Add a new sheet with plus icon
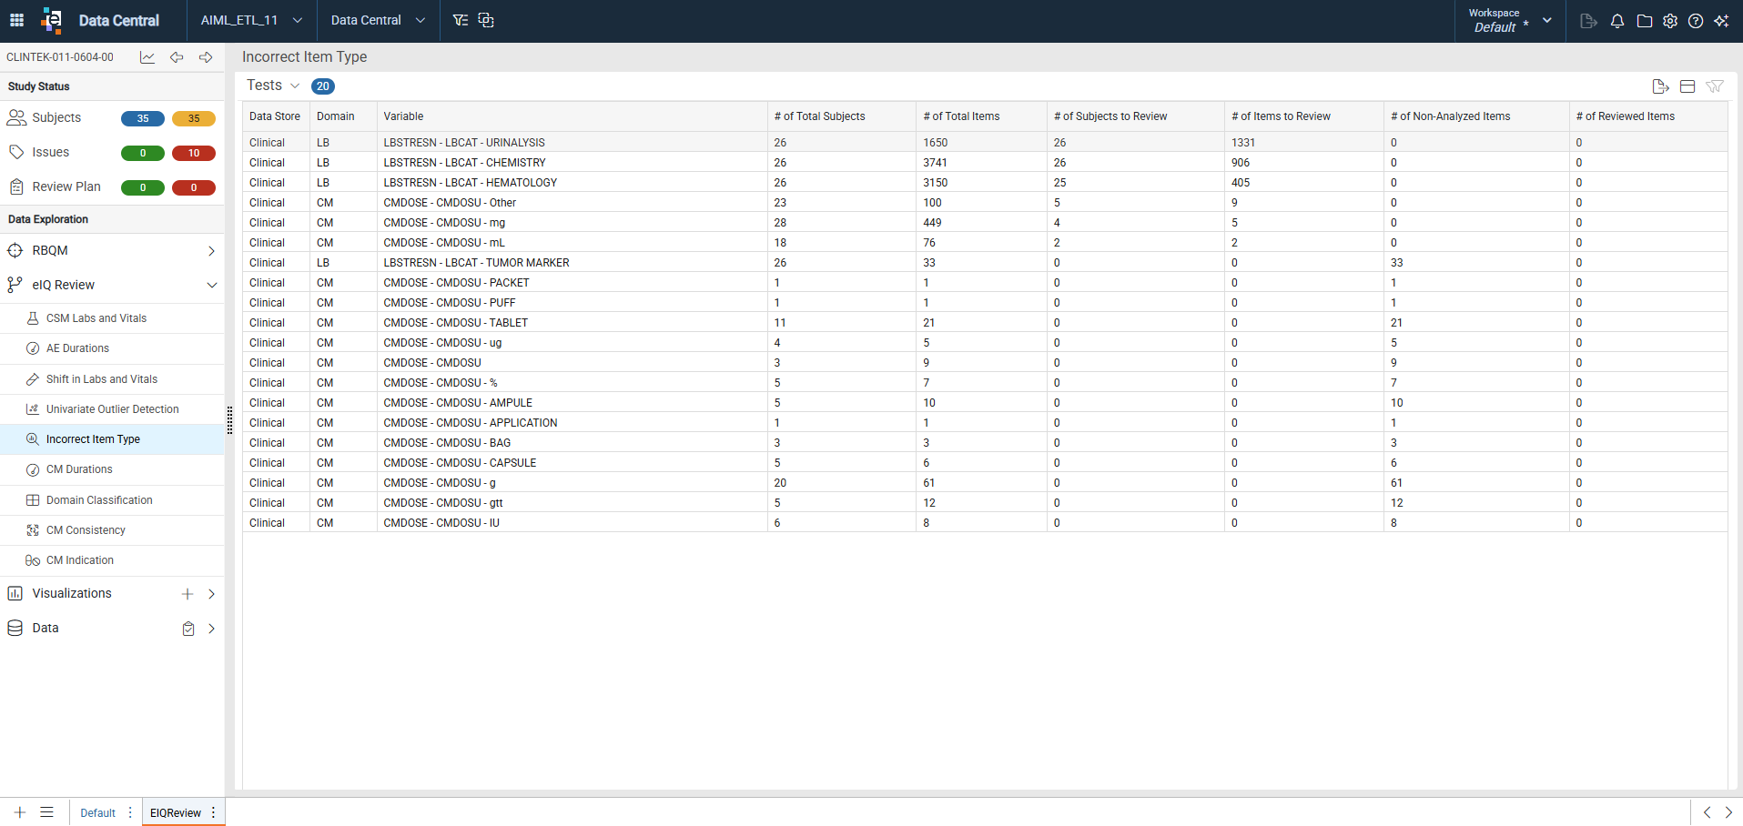The height and width of the screenshot is (826, 1743). coord(20,812)
